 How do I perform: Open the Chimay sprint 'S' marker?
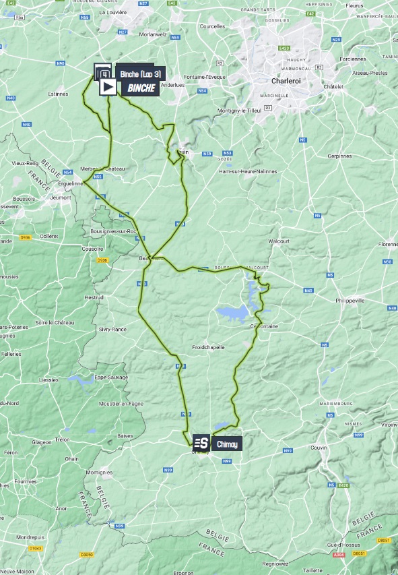[x=201, y=443]
